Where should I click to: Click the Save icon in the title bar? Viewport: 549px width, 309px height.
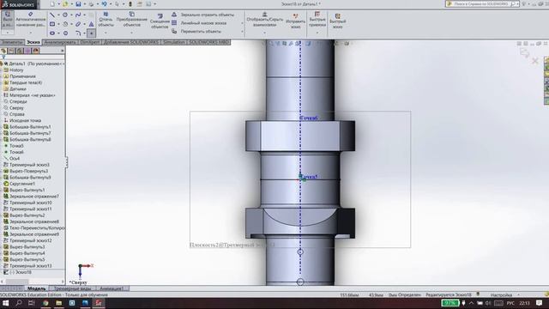point(78,4)
